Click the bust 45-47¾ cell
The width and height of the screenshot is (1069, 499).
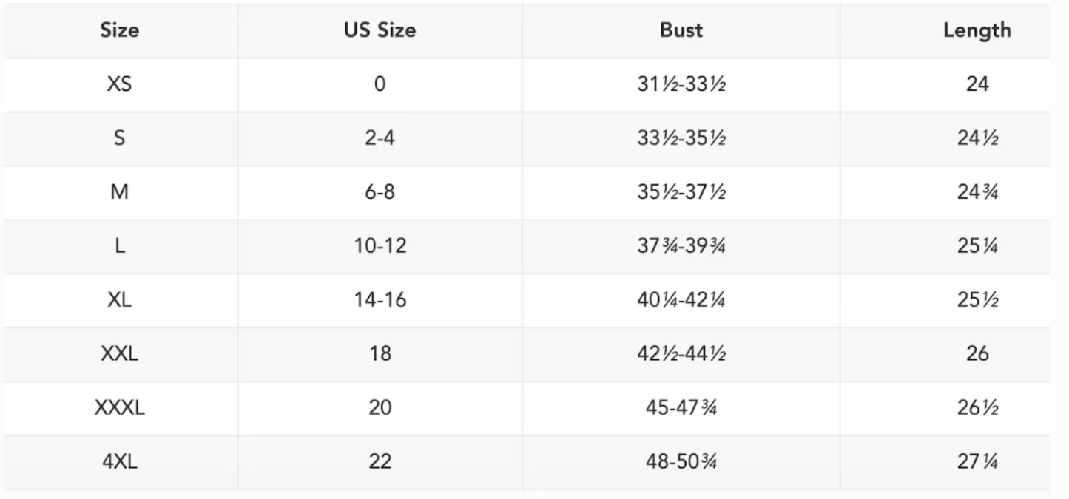[x=681, y=407]
